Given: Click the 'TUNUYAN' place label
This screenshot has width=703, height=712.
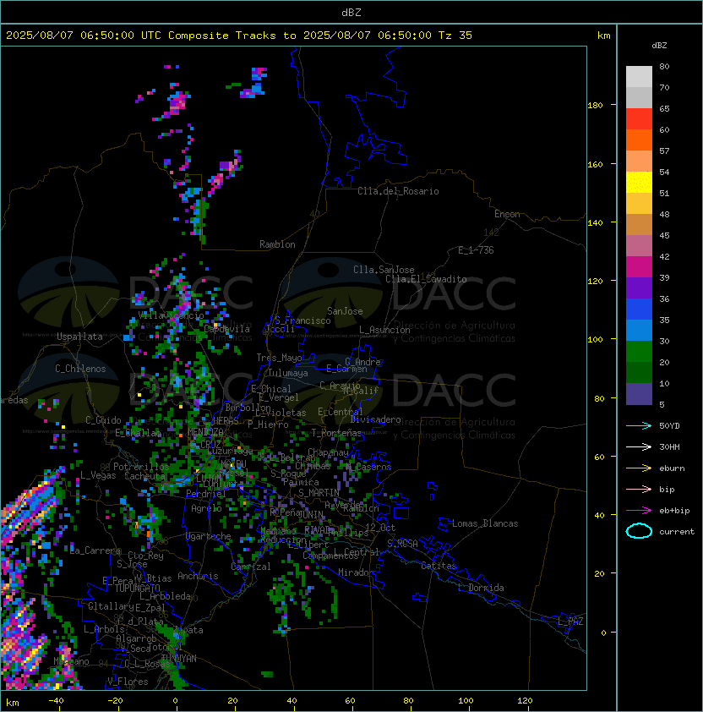Looking at the screenshot, I should point(179,659).
